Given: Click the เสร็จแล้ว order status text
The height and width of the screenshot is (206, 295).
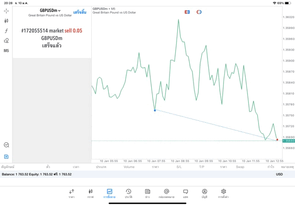Looking at the screenshot, I should [52, 46].
